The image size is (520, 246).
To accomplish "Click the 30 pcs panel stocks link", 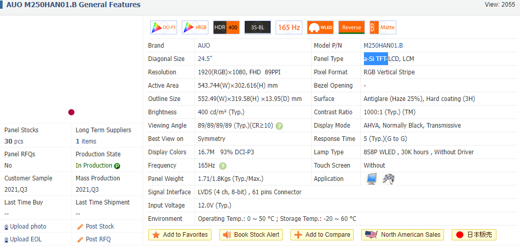I will 14,141.
